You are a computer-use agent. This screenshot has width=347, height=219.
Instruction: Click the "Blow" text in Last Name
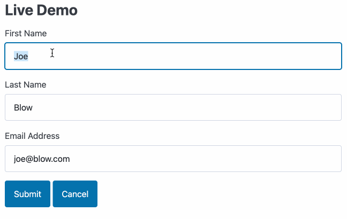click(23, 107)
